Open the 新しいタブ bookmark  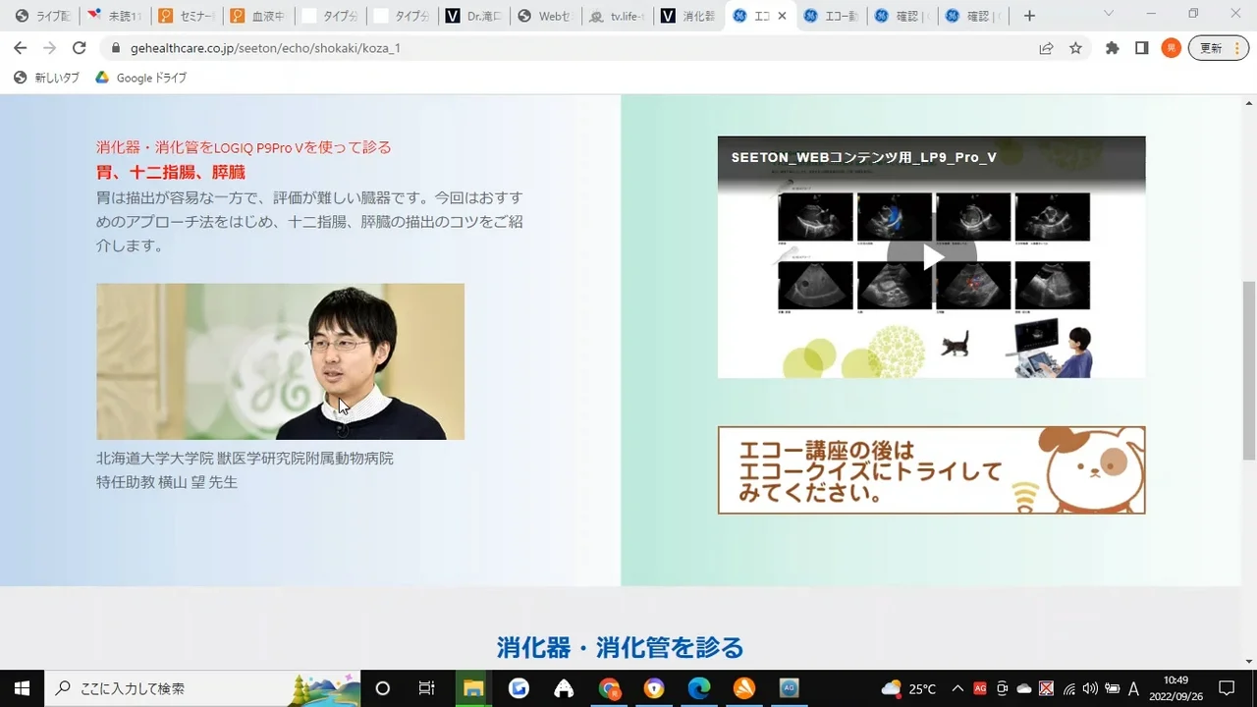tap(47, 78)
